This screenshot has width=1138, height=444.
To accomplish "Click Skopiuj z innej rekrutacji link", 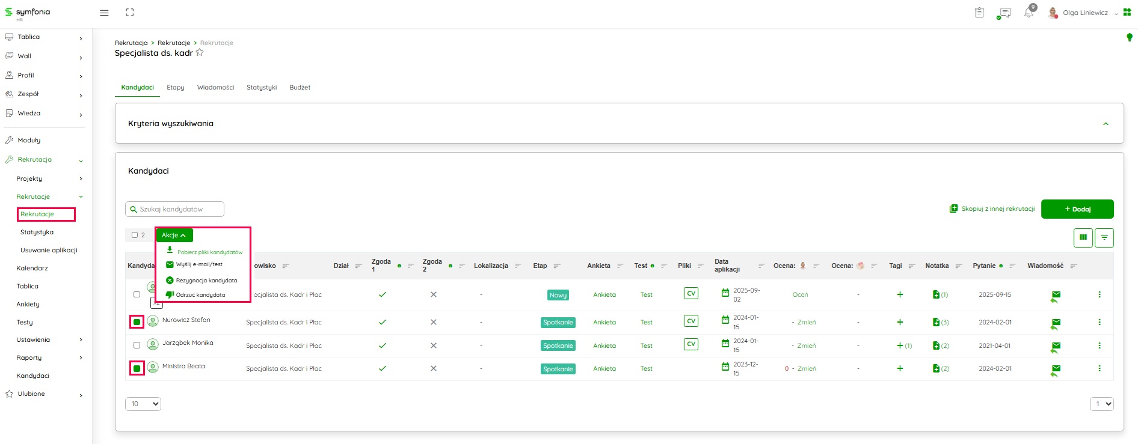I will coord(992,209).
